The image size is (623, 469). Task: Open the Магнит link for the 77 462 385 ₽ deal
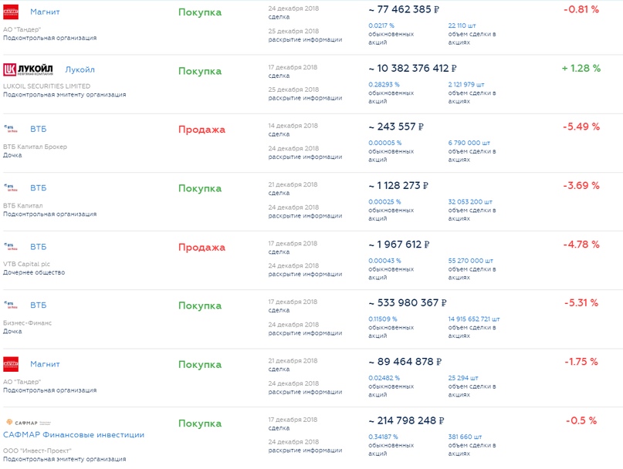tap(45, 12)
